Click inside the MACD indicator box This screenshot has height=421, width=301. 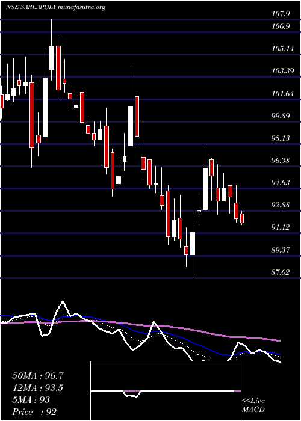166,391
